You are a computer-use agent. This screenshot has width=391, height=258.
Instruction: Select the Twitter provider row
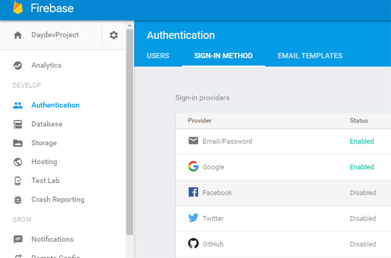point(283,219)
